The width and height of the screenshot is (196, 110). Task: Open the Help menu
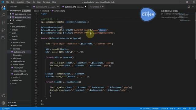[x=54, y=2]
